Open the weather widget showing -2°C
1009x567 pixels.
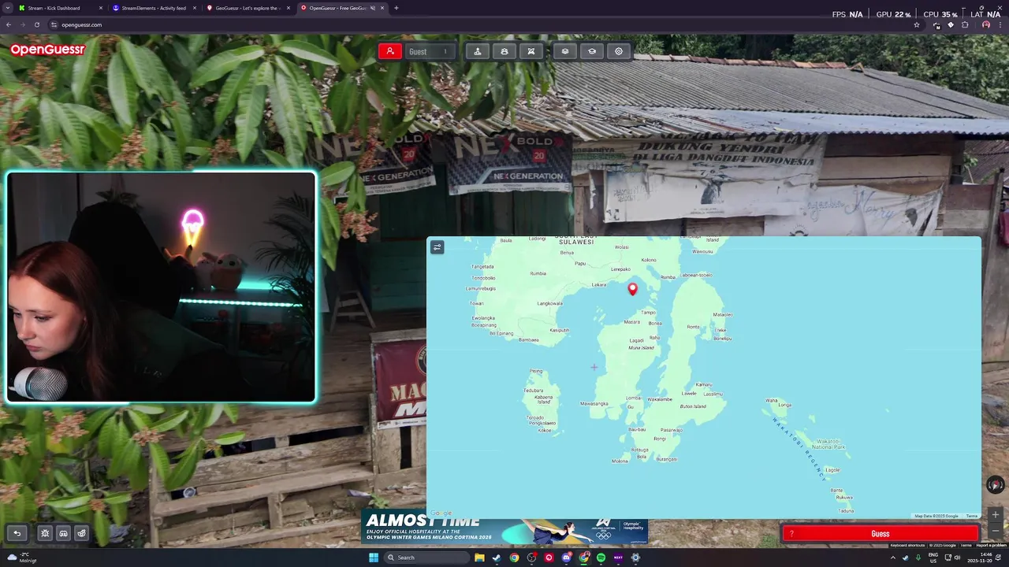[x=20, y=558]
